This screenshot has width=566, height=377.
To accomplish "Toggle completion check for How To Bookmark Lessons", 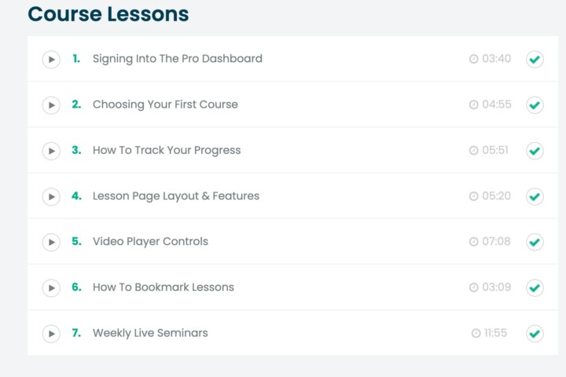I will pyautogui.click(x=535, y=288).
